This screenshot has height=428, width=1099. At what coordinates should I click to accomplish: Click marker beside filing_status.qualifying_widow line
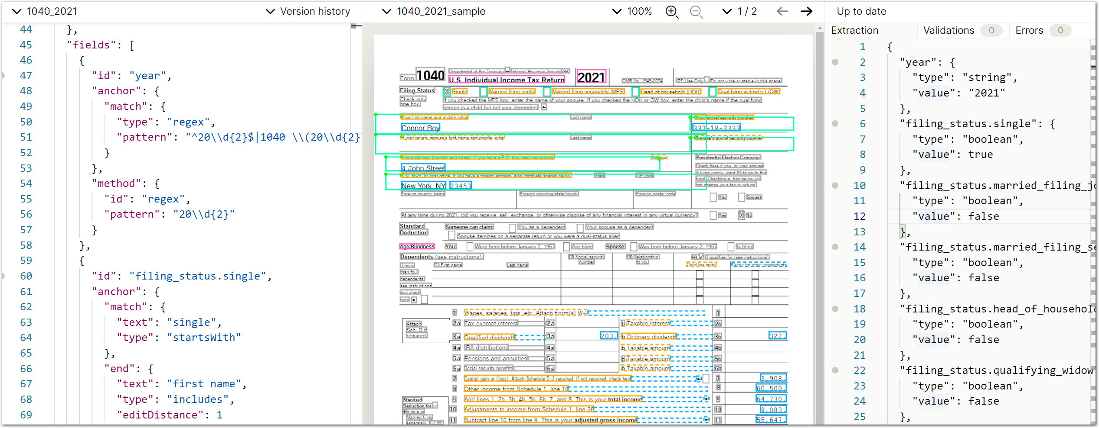(835, 370)
